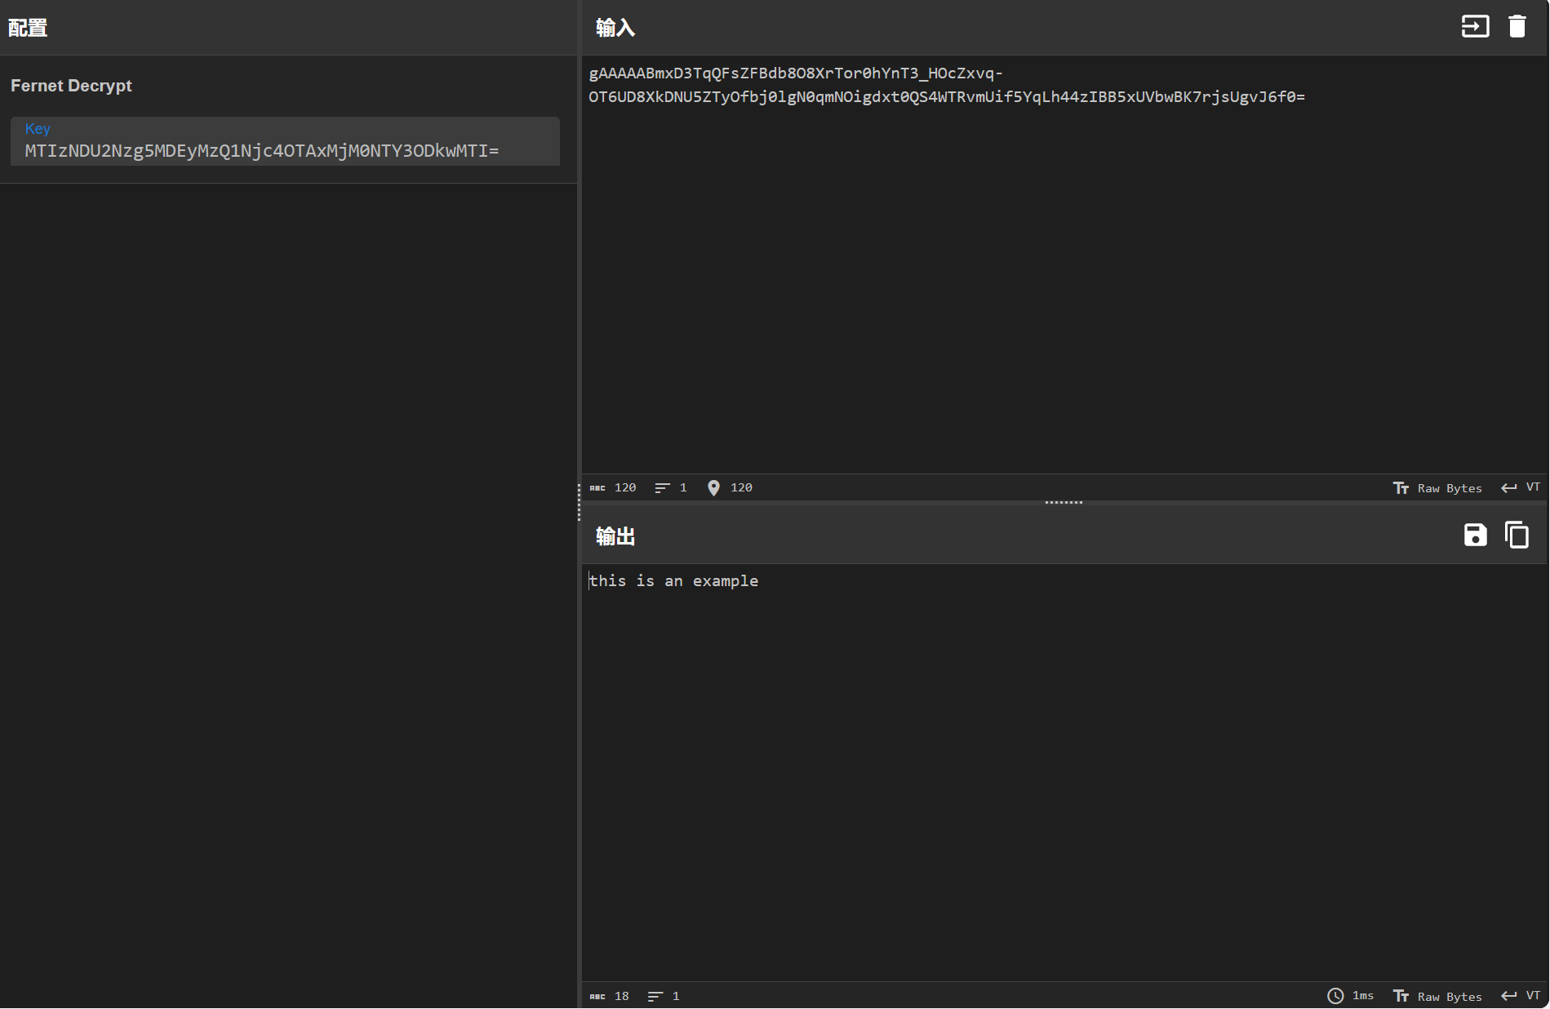Open output Raw Bytes encoding selector
Image resolution: width=1550 pixels, height=1009 pixels.
click(x=1437, y=997)
